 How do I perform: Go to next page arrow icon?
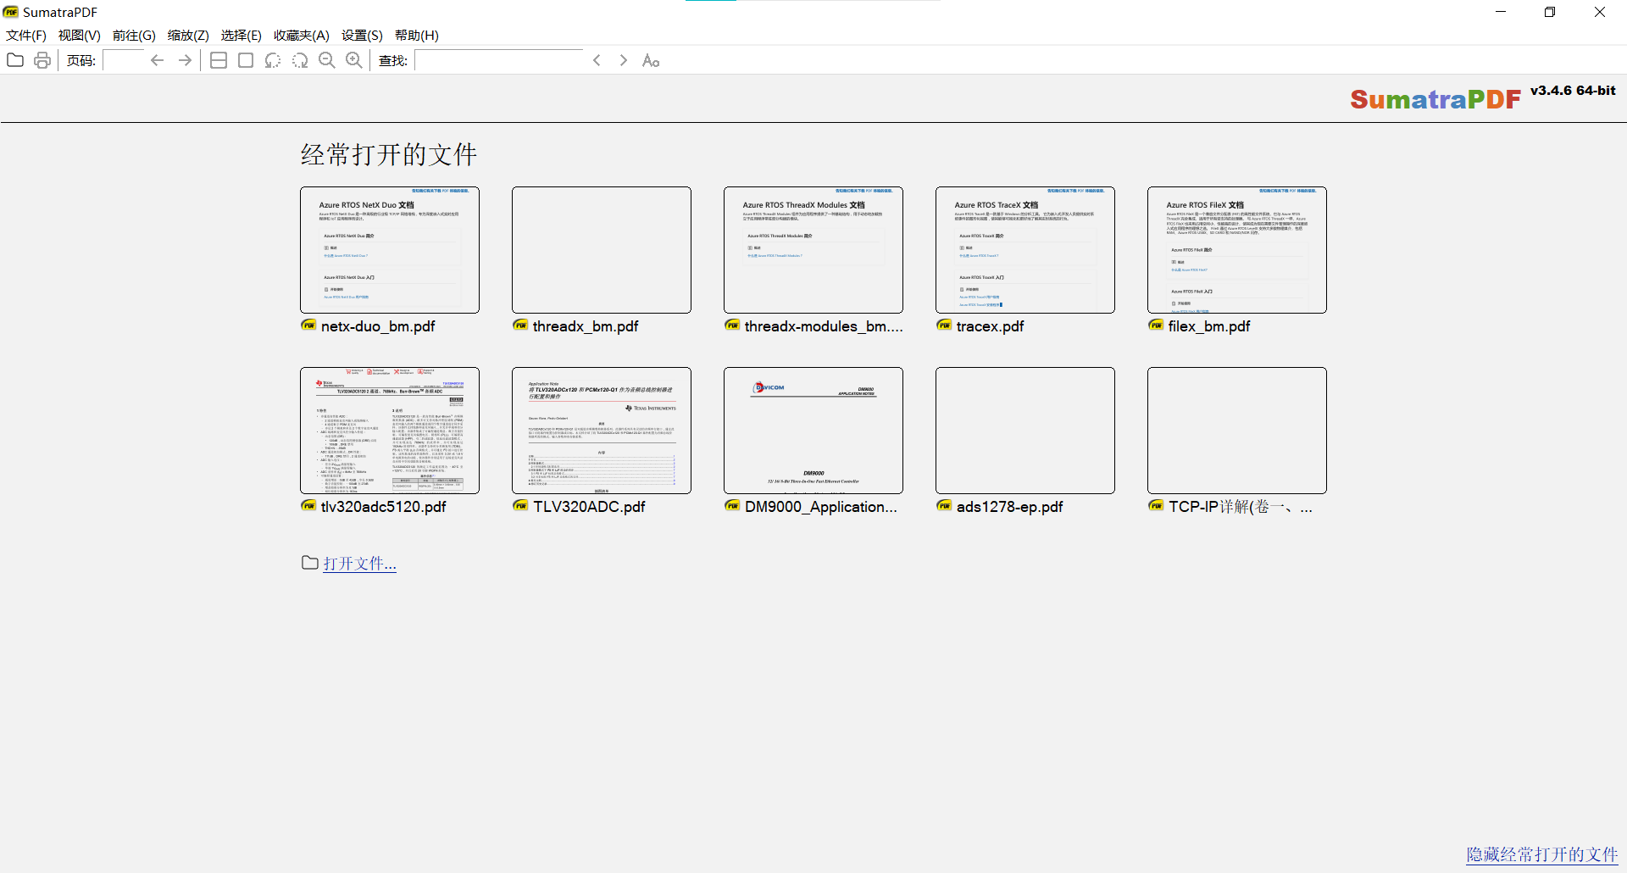coord(185,60)
